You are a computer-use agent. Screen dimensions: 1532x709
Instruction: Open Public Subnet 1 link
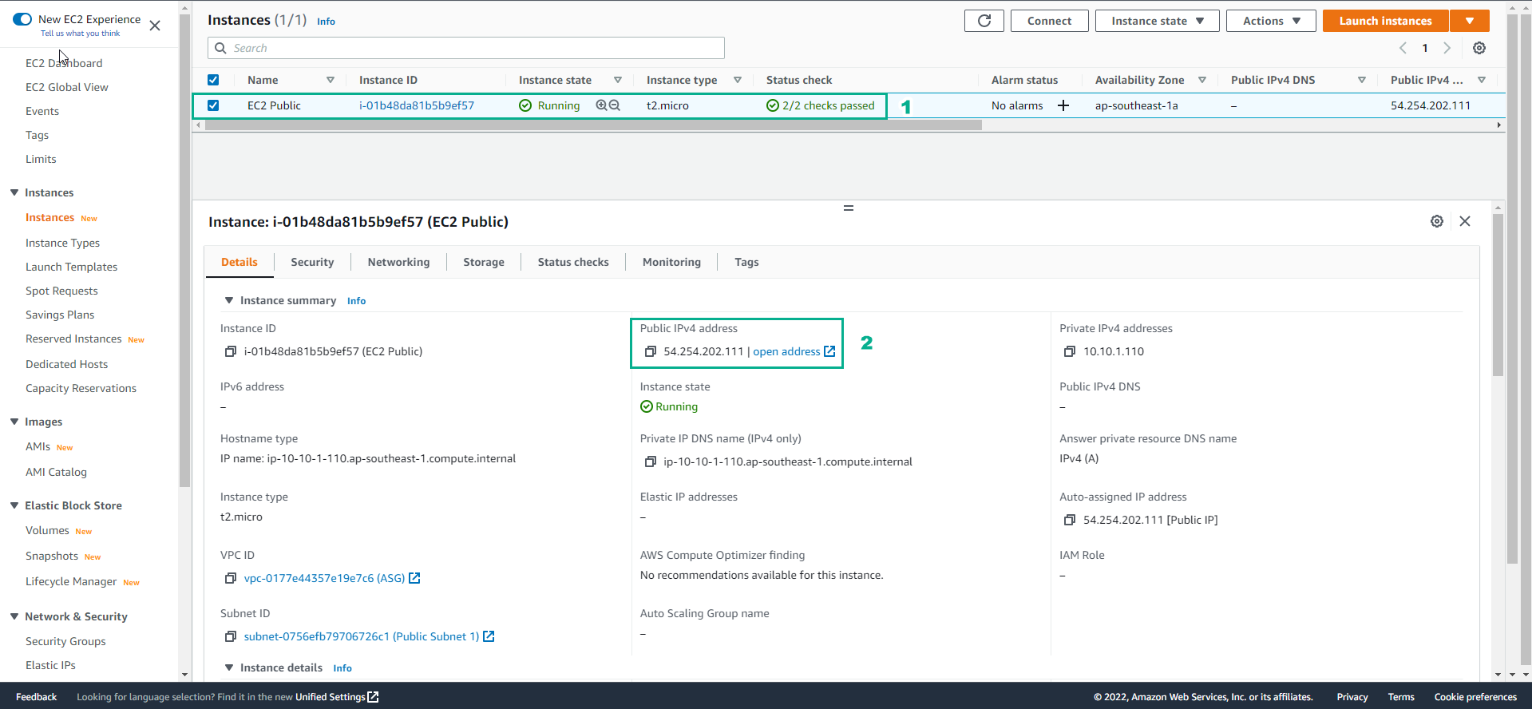pyautogui.click(x=362, y=636)
